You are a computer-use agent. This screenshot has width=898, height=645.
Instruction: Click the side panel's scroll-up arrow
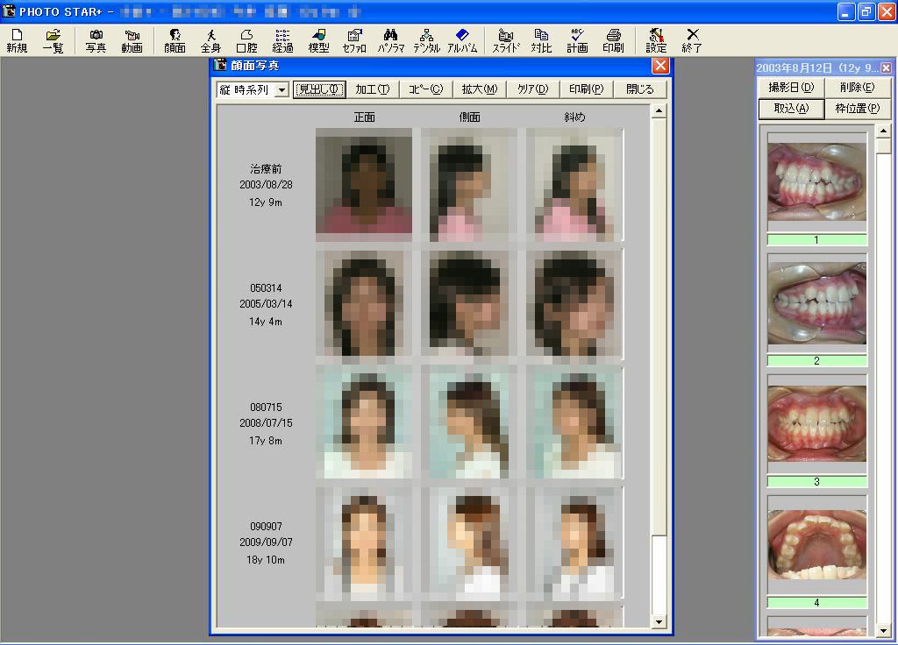883,131
